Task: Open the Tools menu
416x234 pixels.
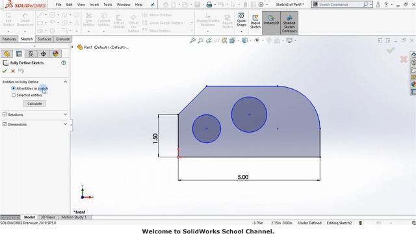Action: (107, 5)
